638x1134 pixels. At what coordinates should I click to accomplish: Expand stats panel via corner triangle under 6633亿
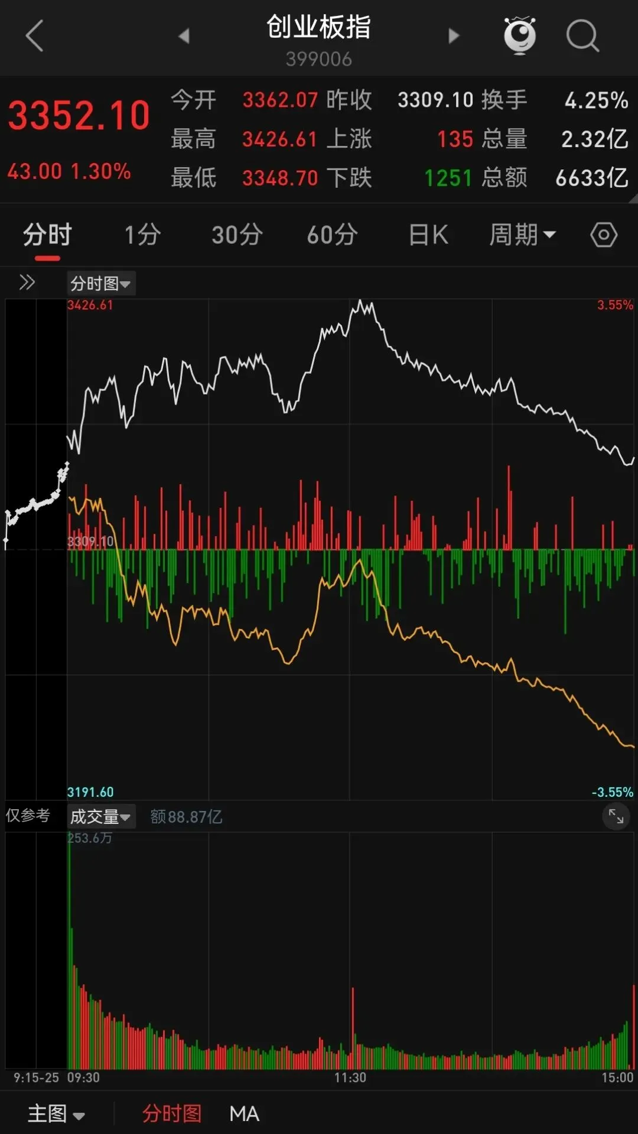(x=633, y=198)
